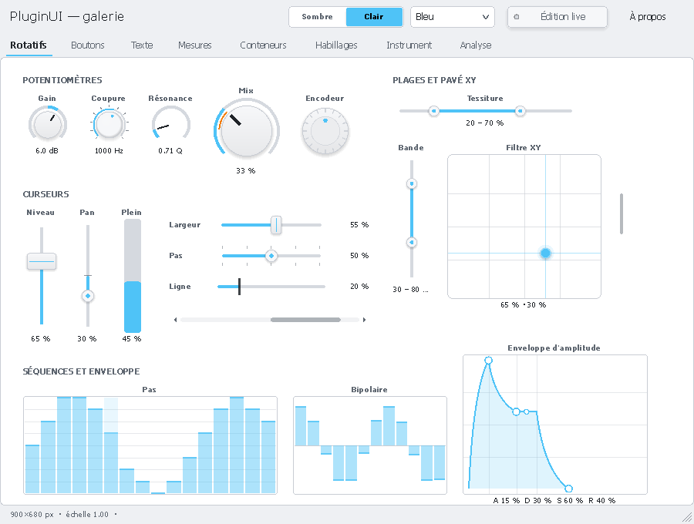
Task: Click the Résonance arc knob
Action: click(171, 124)
